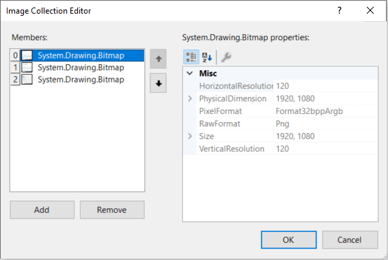Sort properties alphabetically
The width and height of the screenshot is (388, 260).
207,57
